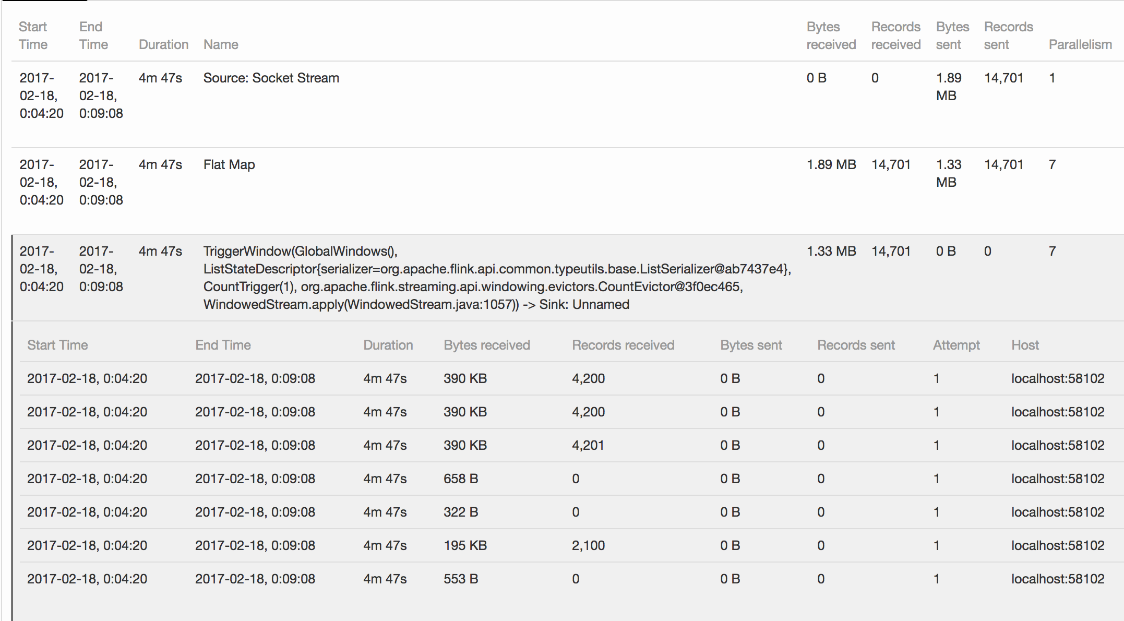Click Socket Stream's 14,701 records sent value
The height and width of the screenshot is (621, 1124).
pyautogui.click(x=1003, y=78)
